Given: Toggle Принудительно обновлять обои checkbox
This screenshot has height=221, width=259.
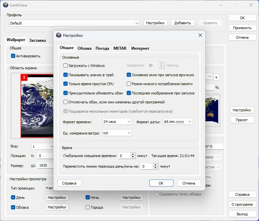Looking at the screenshot, I should (x=65, y=93).
